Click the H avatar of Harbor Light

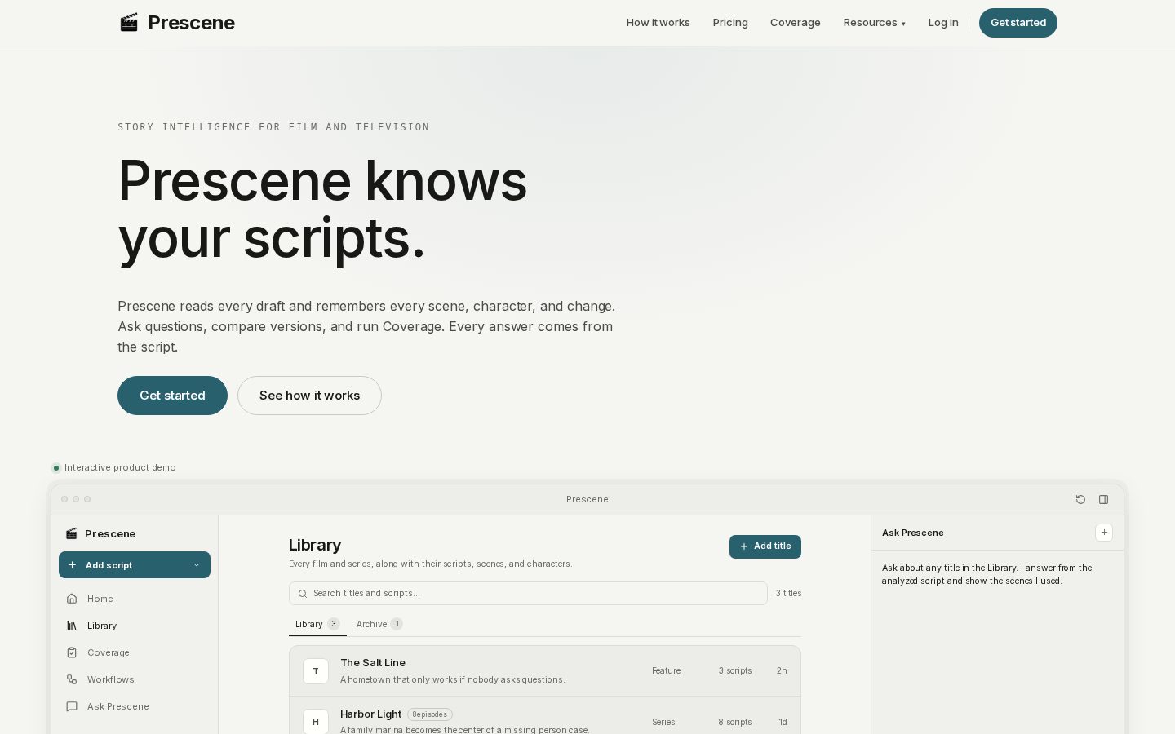coord(316,722)
